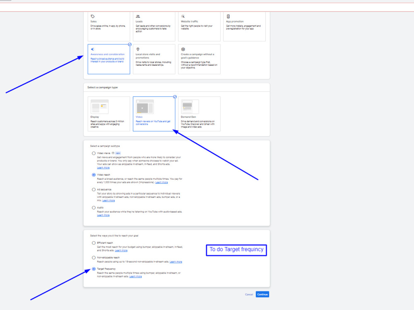This screenshot has height=310, width=414.
Task: Click the Sales goal tag icon
Action: click(x=93, y=17)
